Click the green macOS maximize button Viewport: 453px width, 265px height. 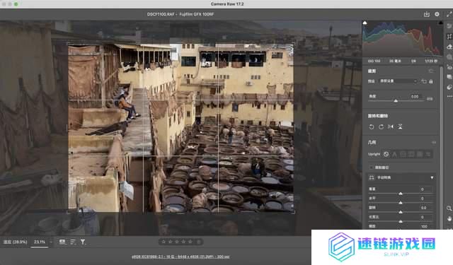tap(16, 4)
